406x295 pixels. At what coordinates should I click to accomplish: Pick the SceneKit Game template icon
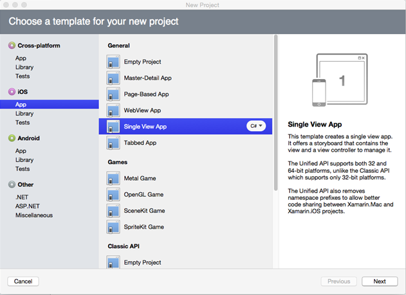click(113, 211)
